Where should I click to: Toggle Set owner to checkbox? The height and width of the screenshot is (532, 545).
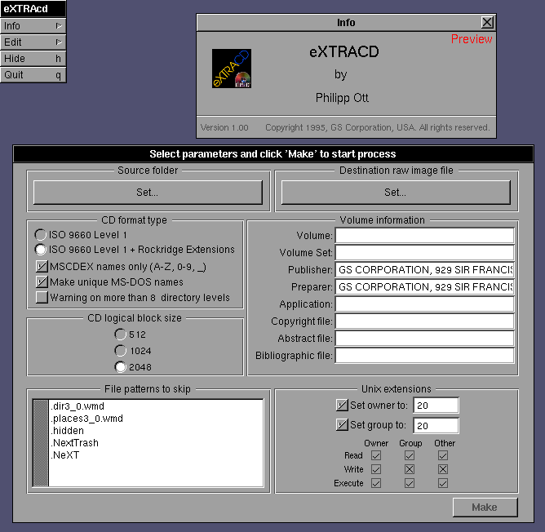pos(342,405)
